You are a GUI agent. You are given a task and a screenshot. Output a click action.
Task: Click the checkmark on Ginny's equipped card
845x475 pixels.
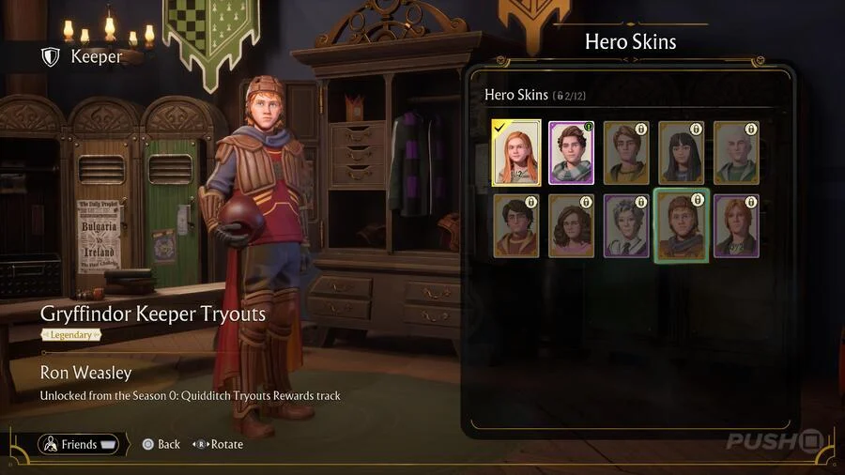[499, 128]
